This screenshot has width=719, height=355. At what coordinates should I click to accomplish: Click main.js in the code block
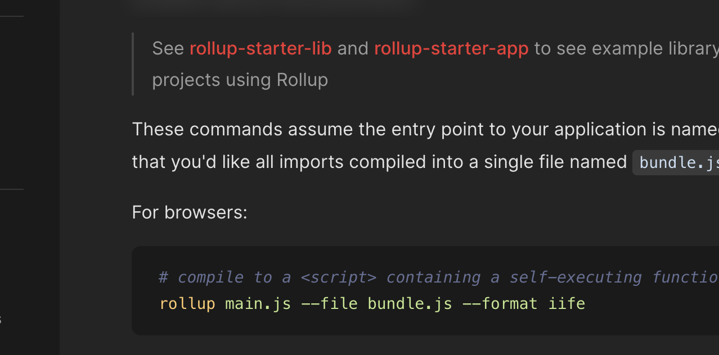click(258, 304)
